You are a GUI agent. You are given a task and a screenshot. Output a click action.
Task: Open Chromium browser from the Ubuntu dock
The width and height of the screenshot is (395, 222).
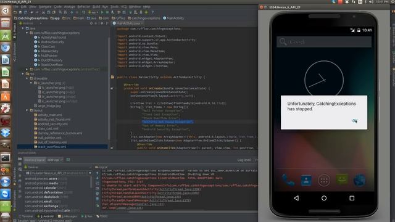point(6,48)
